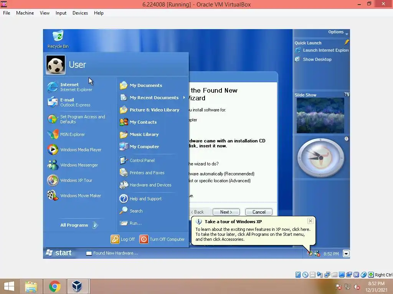Cancel the Found New Hardware wizard

pyautogui.click(x=259, y=212)
